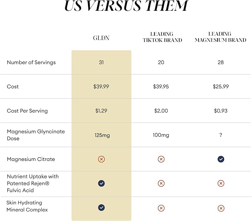This screenshot has height=221, width=252.
Task: Click the US VERSUS THEM heading
Action: pyautogui.click(x=126, y=6)
